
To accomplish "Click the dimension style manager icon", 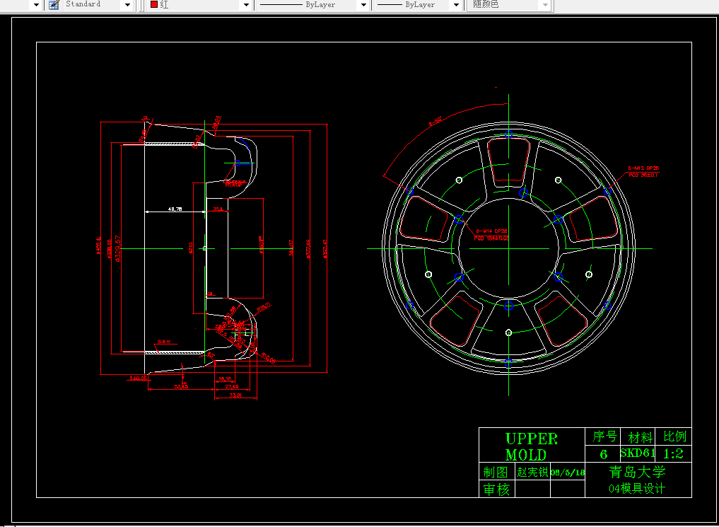I will (x=54, y=4).
